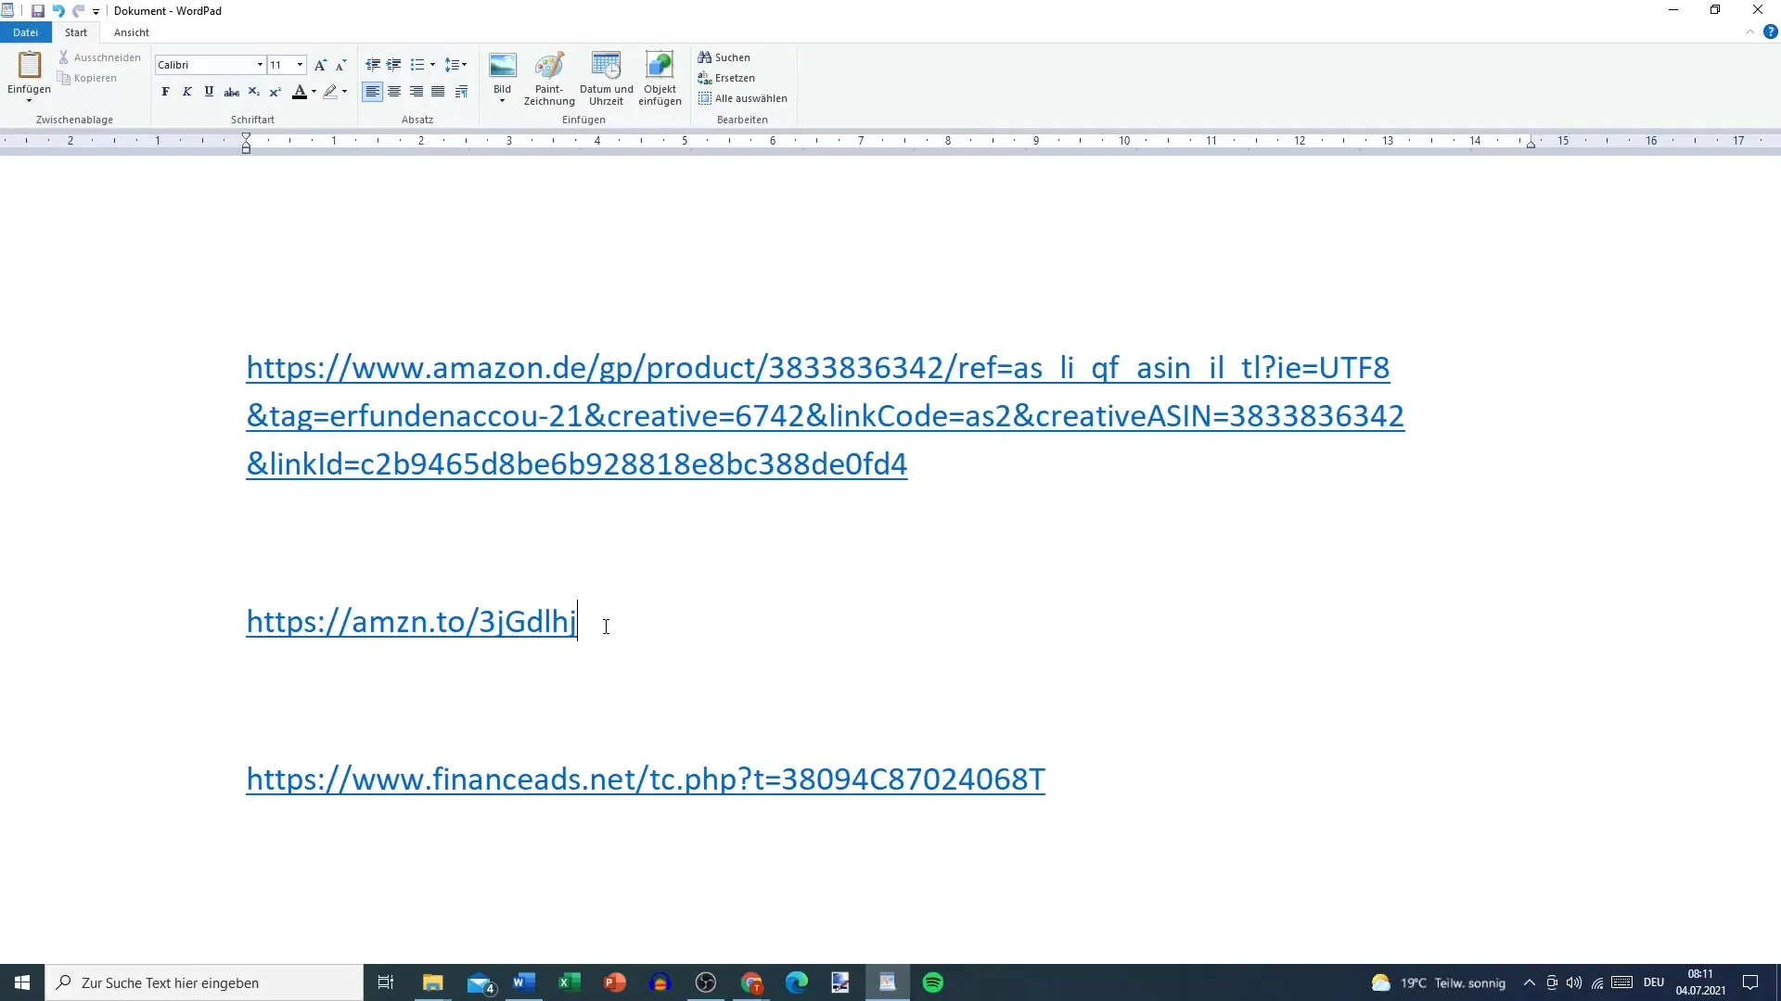
Task: Open the taskbar weather widget
Action: (1439, 982)
